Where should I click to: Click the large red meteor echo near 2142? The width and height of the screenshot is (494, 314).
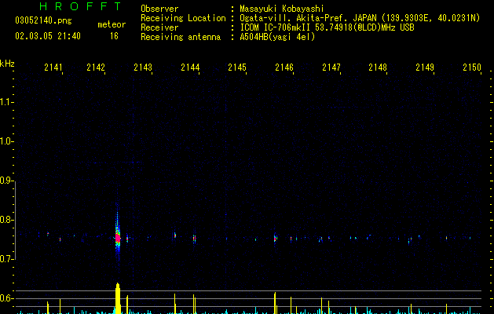118,237
